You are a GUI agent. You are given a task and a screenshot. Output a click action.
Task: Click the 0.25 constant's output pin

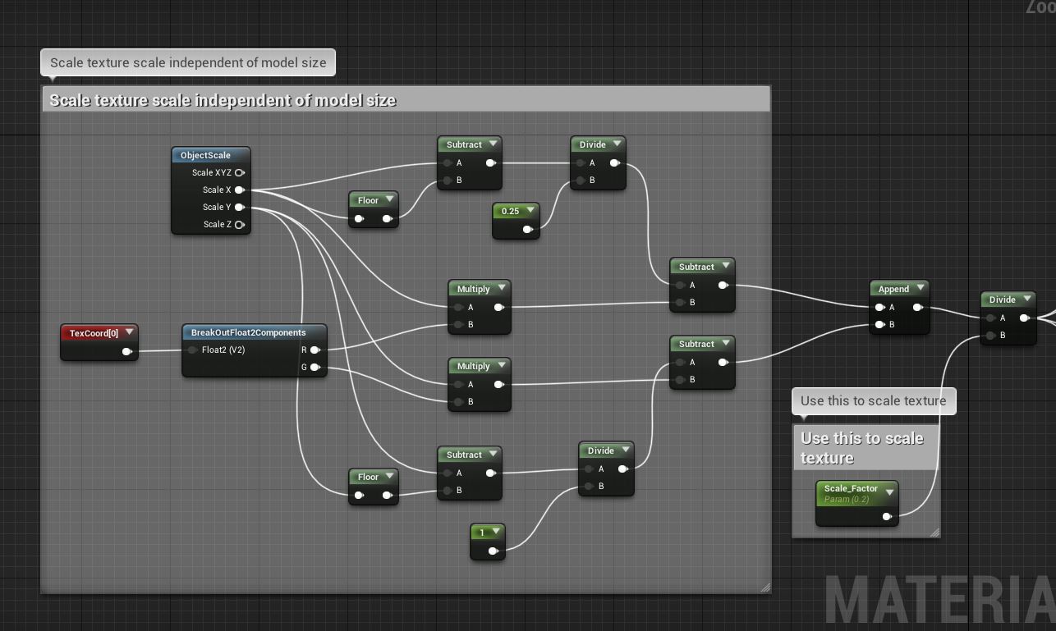[528, 230]
